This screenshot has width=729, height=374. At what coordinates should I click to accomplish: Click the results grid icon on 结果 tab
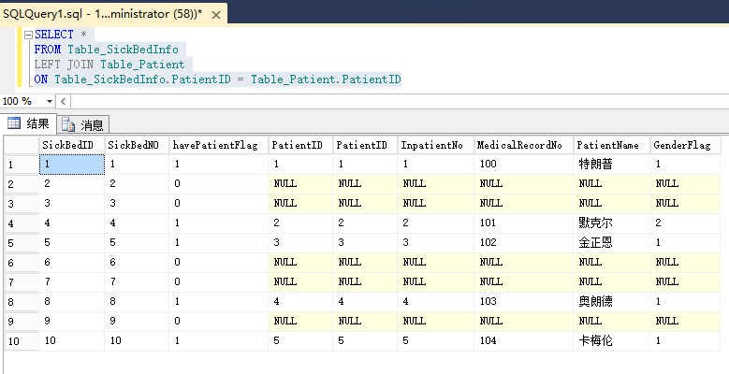(x=14, y=123)
